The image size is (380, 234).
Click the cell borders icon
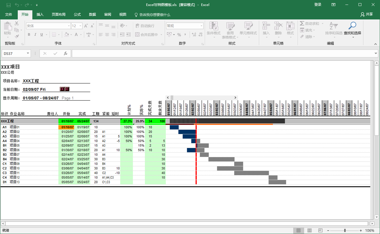[x=54, y=35]
